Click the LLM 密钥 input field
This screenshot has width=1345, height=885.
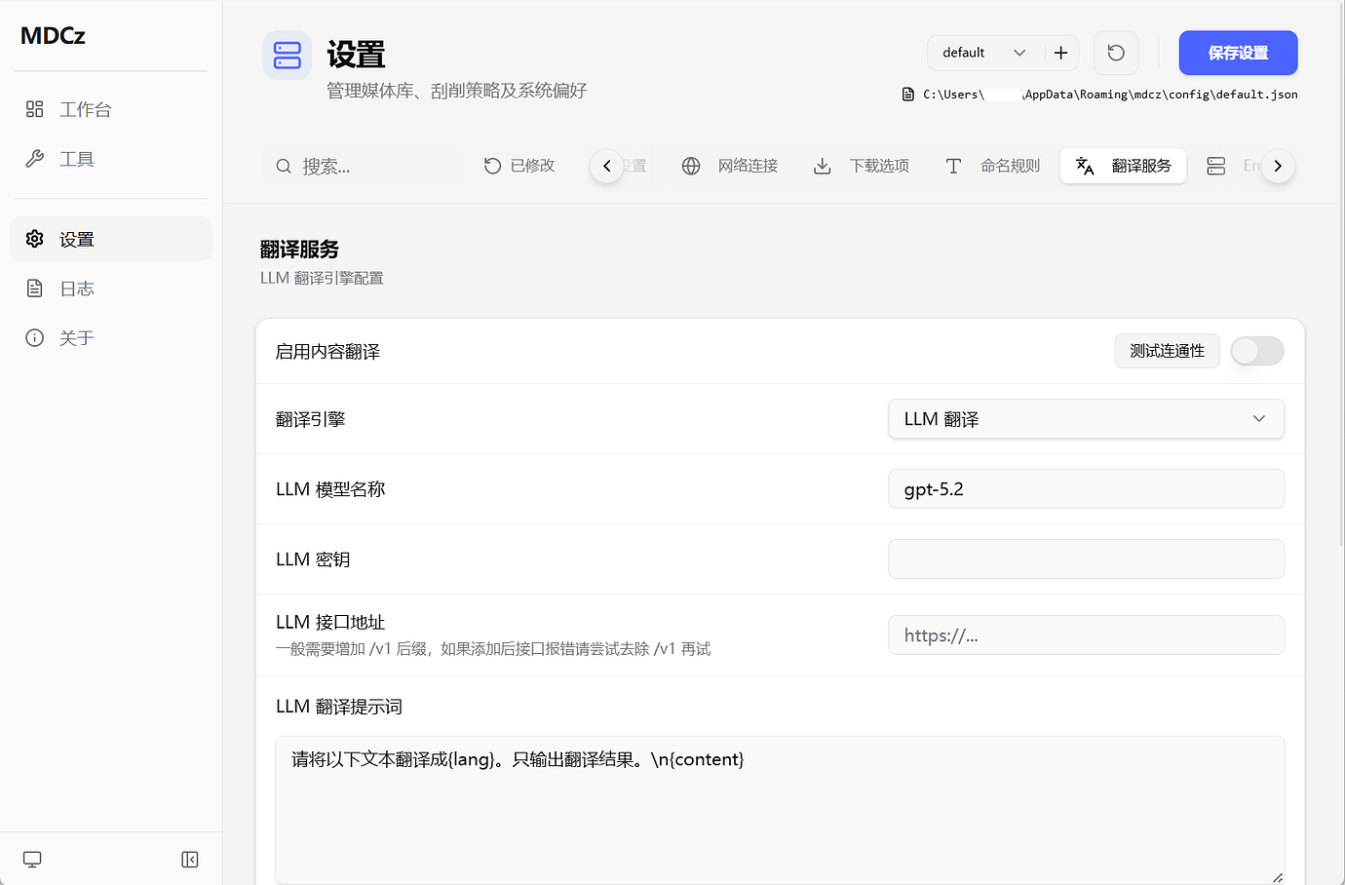tap(1086, 559)
